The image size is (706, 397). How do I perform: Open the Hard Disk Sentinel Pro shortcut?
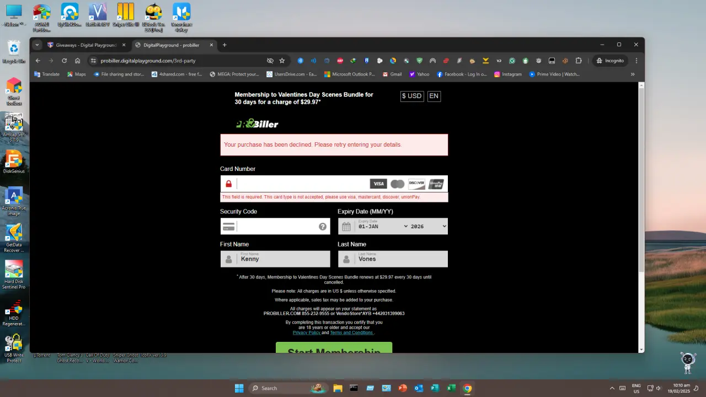[14, 275]
